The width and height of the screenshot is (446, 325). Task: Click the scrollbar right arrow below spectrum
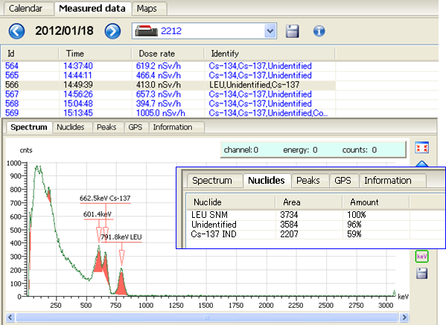(x=404, y=317)
